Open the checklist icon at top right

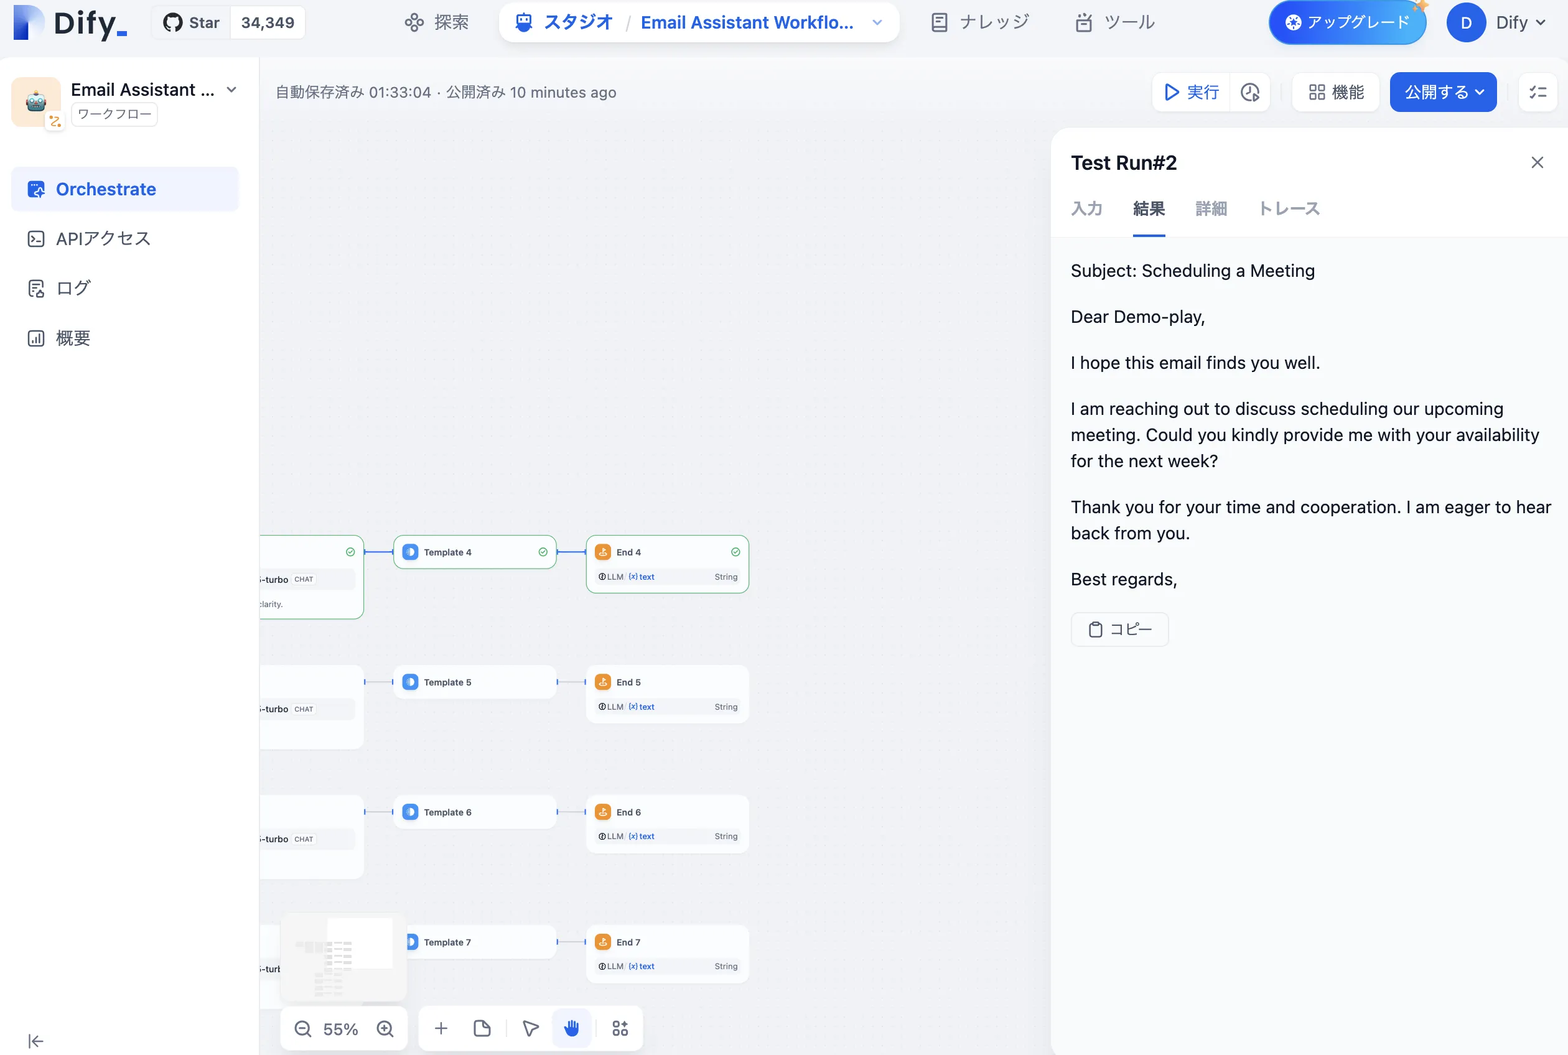tap(1537, 92)
